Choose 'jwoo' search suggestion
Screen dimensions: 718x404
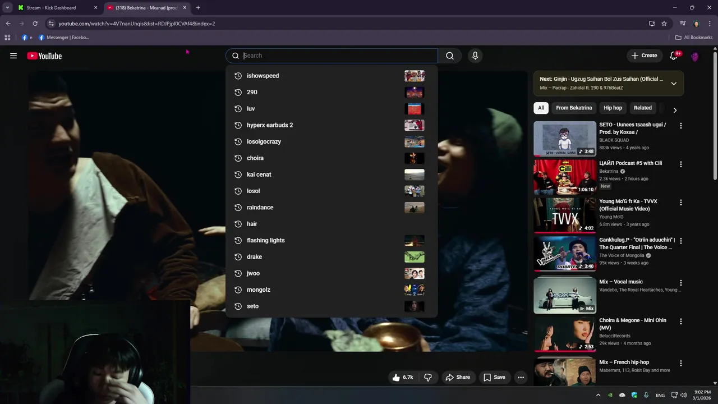(332, 273)
